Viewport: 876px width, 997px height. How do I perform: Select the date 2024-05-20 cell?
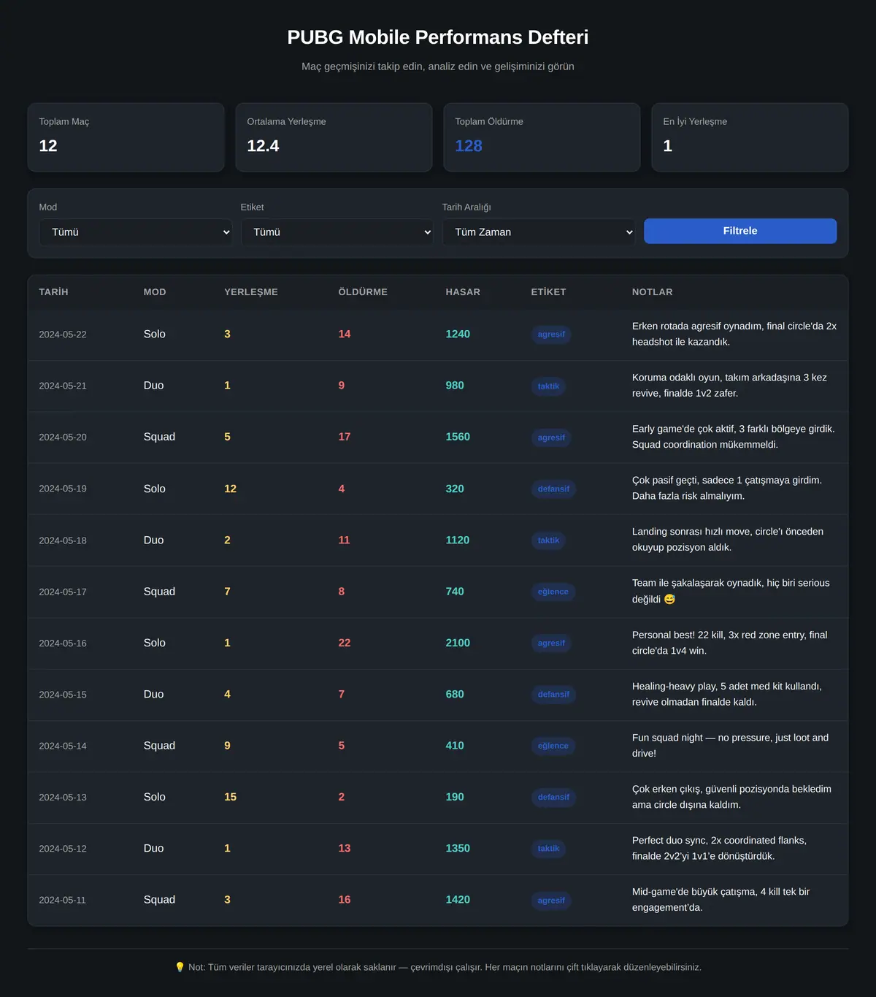click(63, 438)
